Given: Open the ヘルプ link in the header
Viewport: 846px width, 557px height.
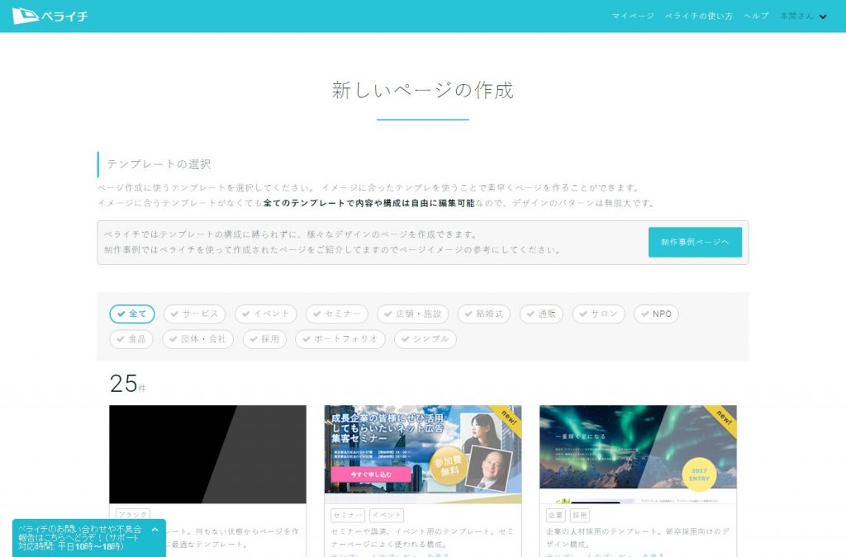Looking at the screenshot, I should [x=756, y=17].
